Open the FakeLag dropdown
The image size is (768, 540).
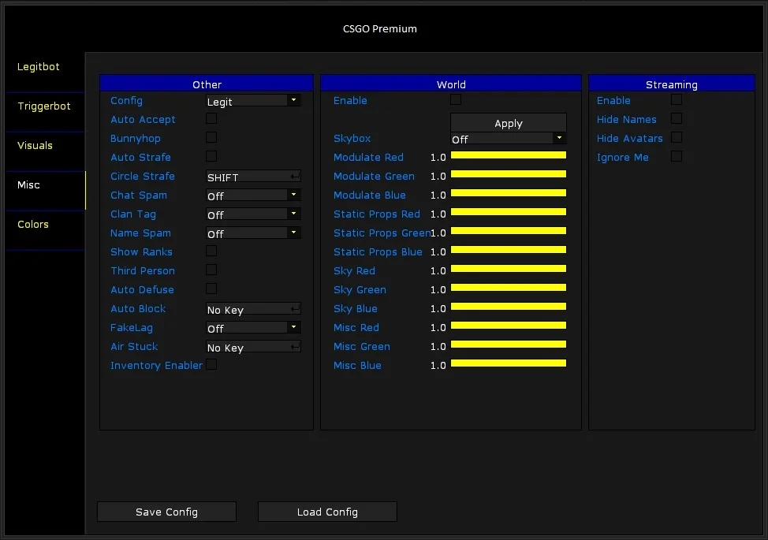253,328
